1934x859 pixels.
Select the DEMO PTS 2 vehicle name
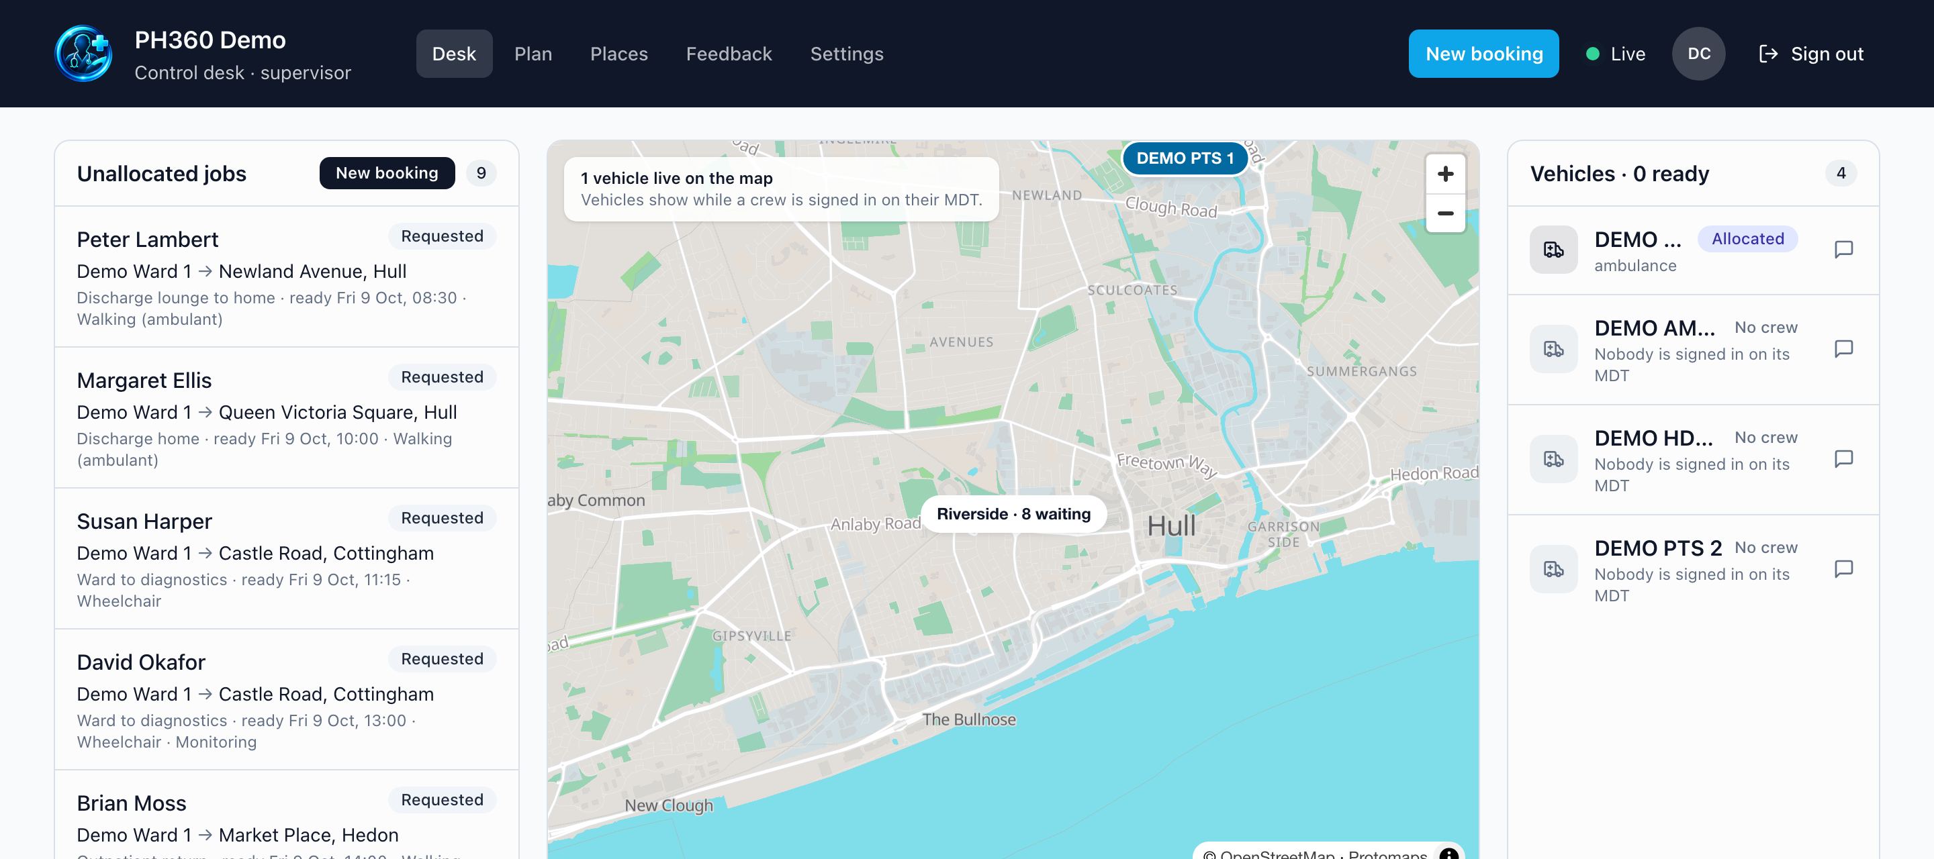1658,548
